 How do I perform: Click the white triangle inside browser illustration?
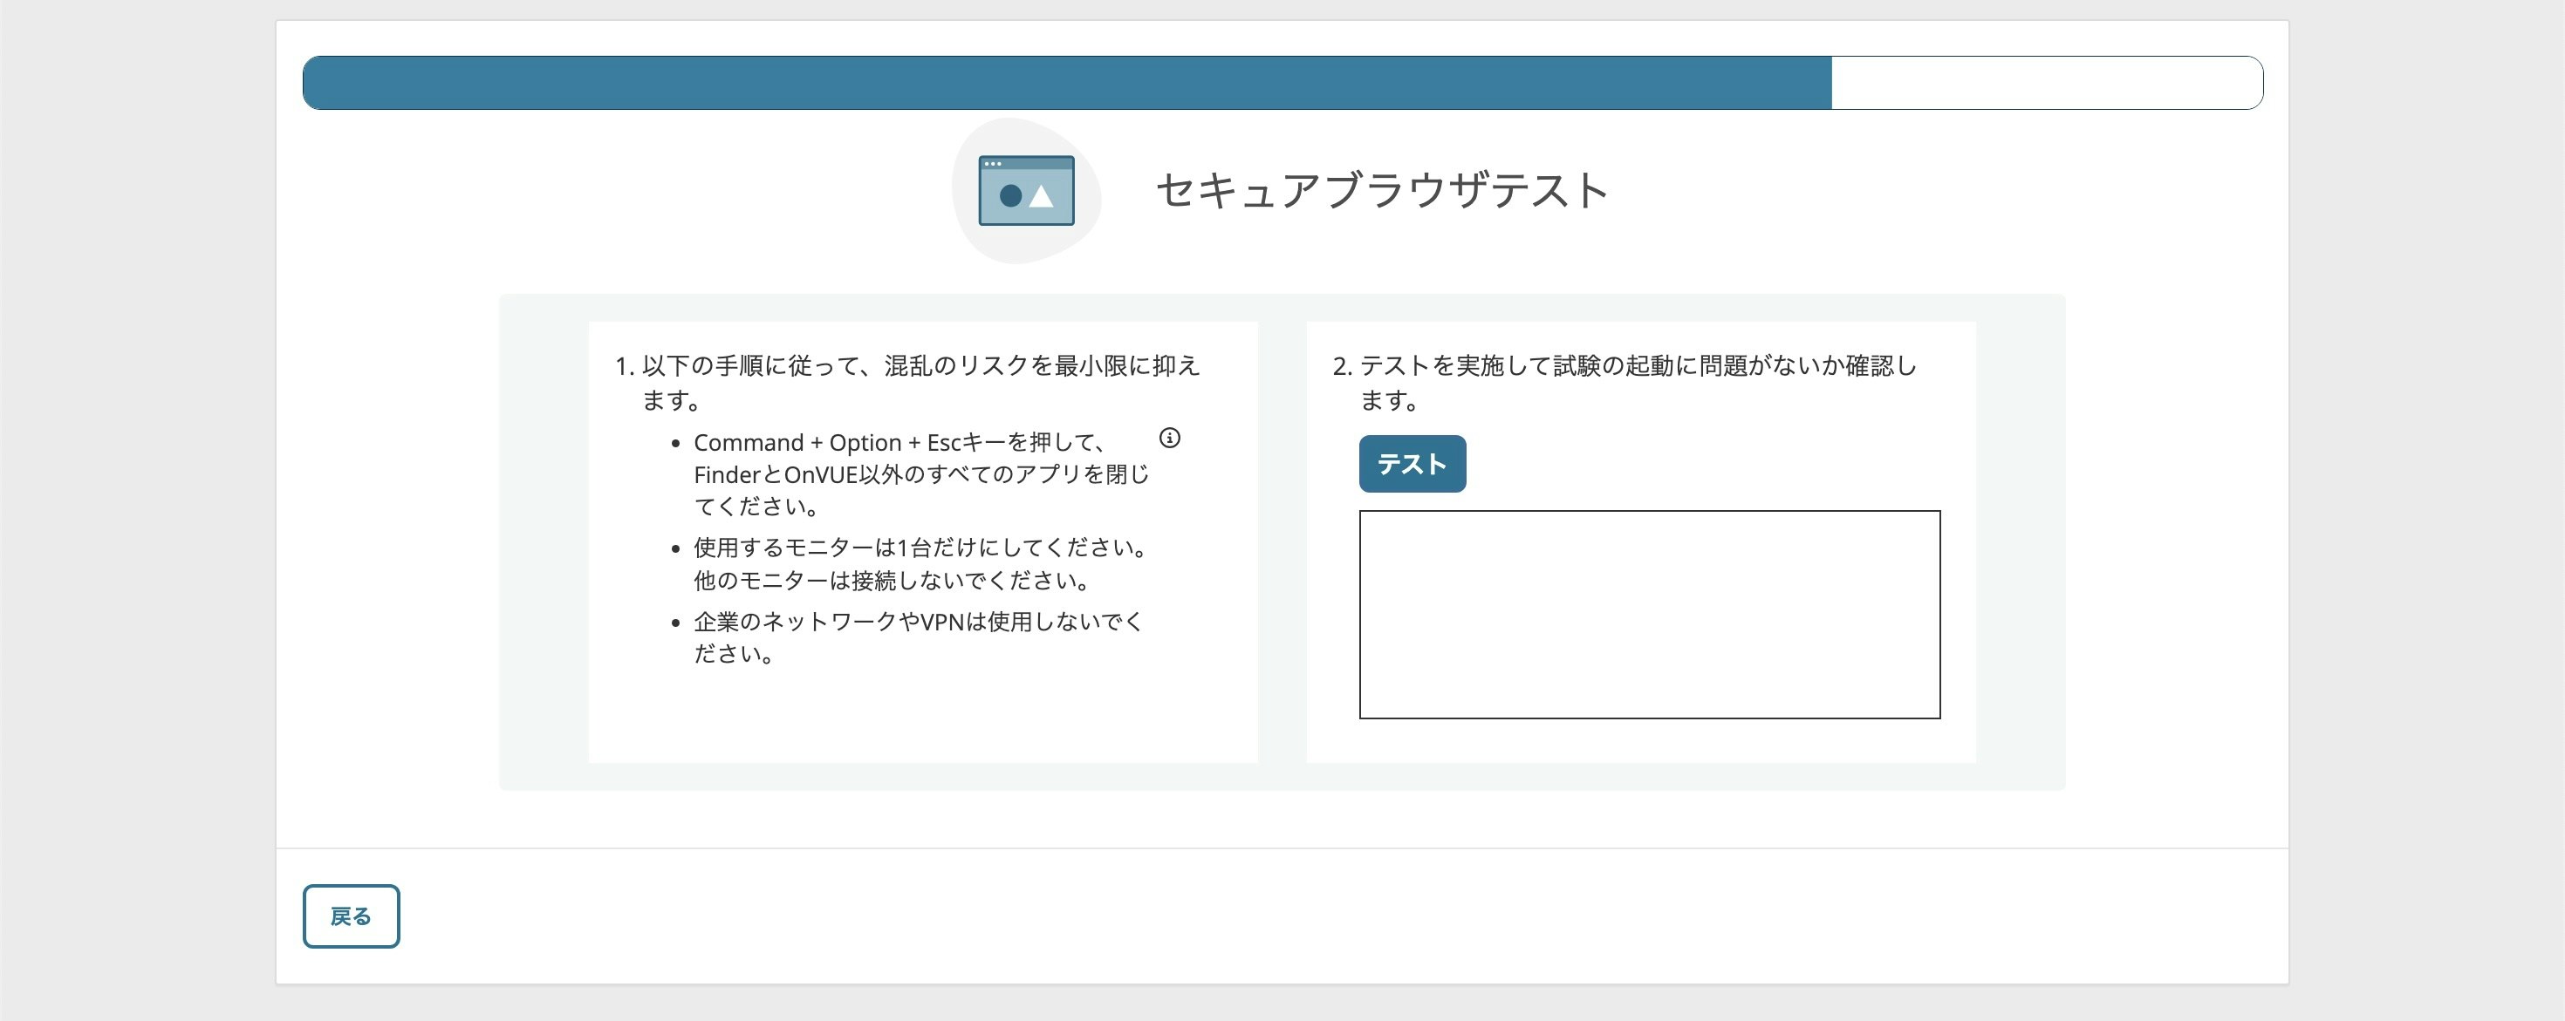pos(1042,197)
